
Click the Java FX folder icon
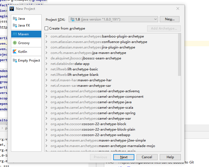[x=15, y=25]
